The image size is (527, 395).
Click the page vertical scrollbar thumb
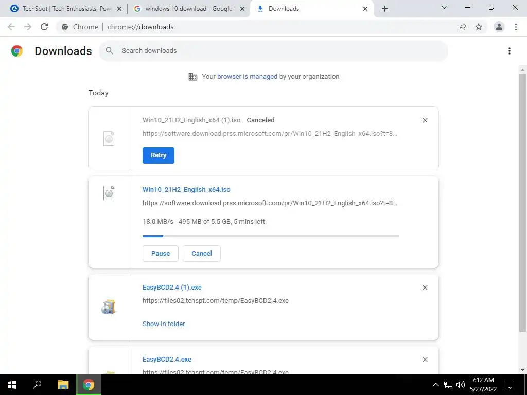tap(522, 203)
